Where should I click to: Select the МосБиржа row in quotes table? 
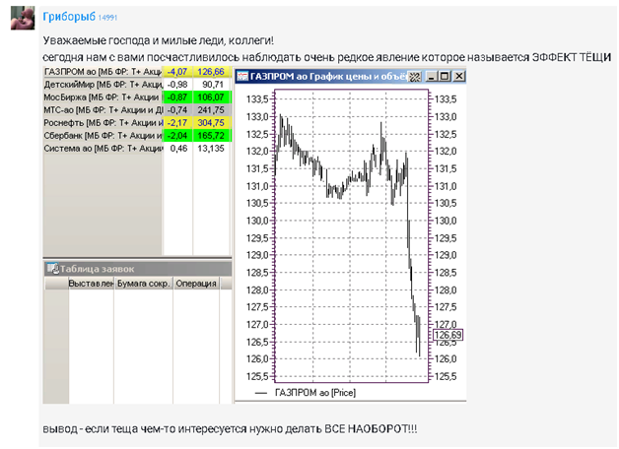click(x=137, y=96)
